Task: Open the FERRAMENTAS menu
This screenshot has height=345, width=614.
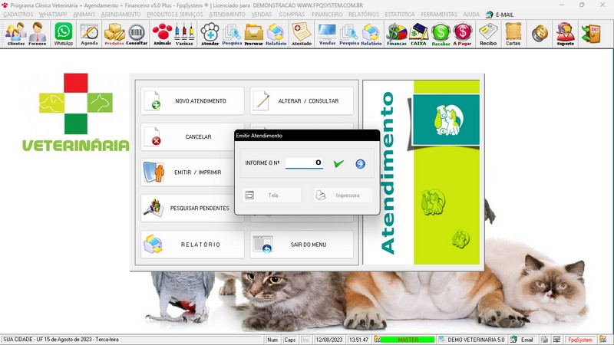Action: point(439,15)
